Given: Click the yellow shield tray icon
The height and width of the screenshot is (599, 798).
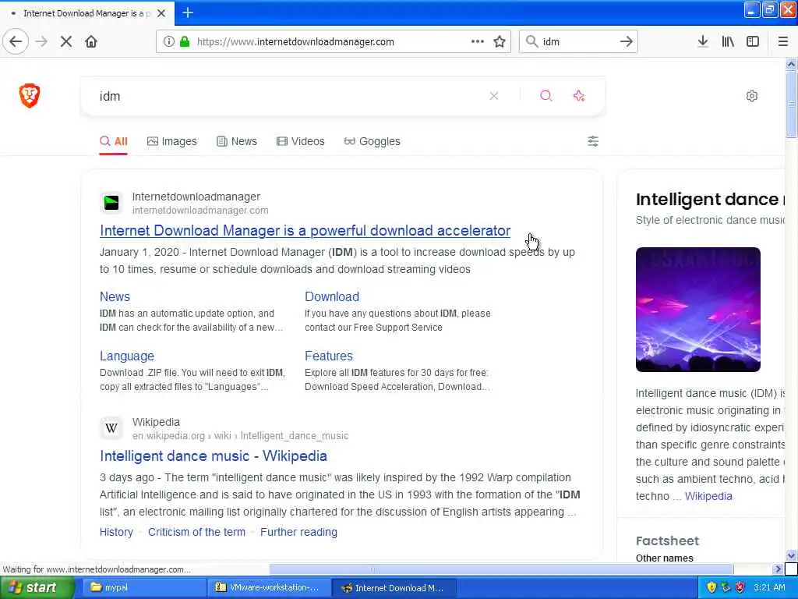Looking at the screenshot, I should click(x=711, y=587).
